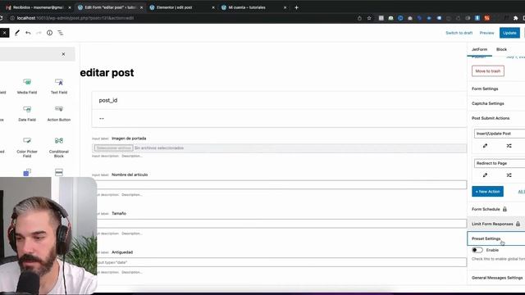Image resolution: width=525 pixels, height=295 pixels.
Task: Edit the Insert/Update Post action pencil icon
Action: coord(485,146)
